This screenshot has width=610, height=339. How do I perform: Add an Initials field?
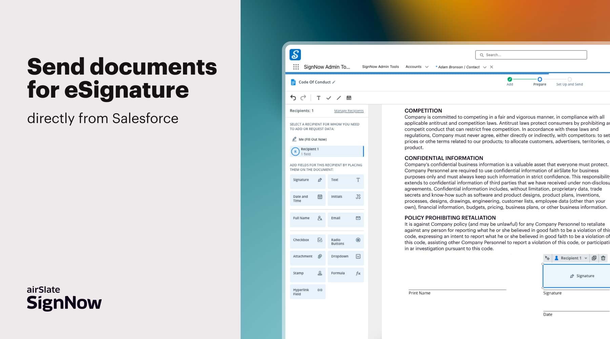[x=346, y=199]
